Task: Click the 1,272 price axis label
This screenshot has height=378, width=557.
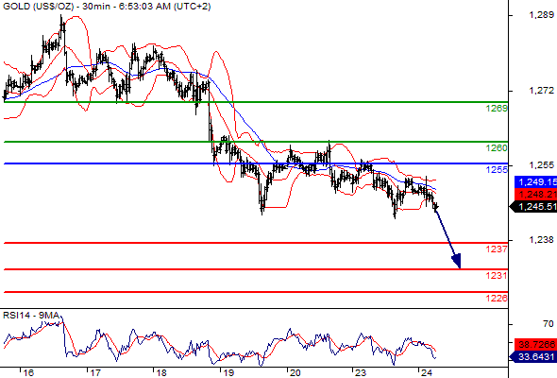Action: tap(541, 91)
